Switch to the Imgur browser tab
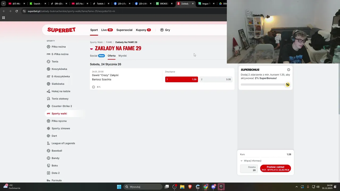 pyautogui.click(x=206, y=4)
